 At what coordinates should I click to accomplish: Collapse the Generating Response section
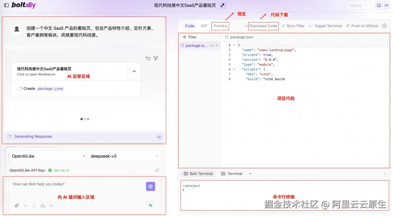[159, 137]
